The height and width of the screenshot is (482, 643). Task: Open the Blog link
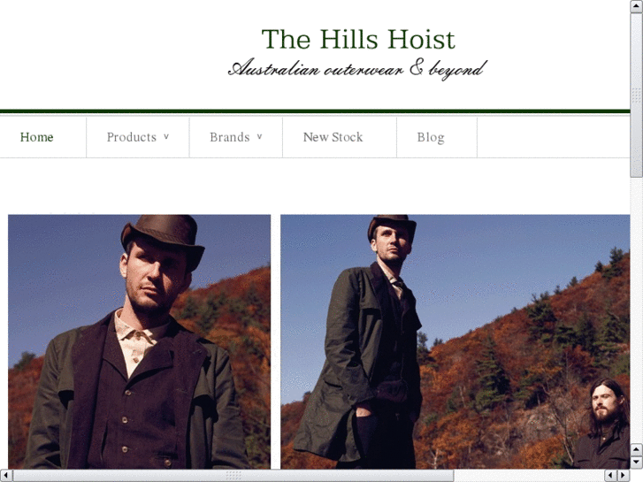[431, 137]
